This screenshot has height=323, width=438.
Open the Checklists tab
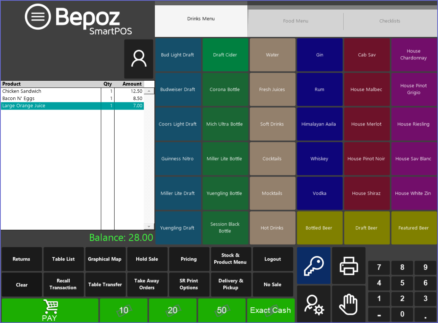(390, 21)
